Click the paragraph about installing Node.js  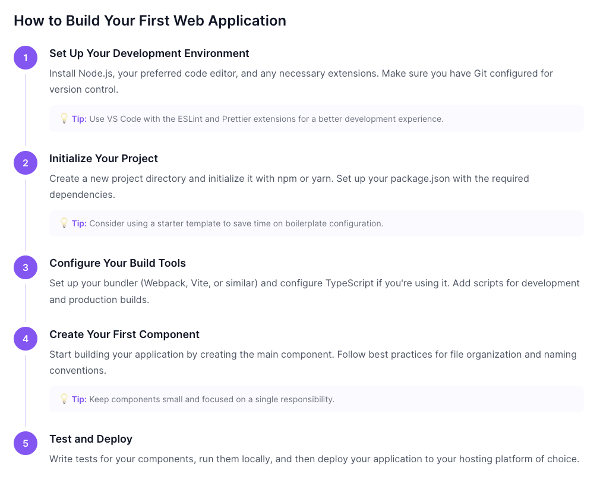301,81
